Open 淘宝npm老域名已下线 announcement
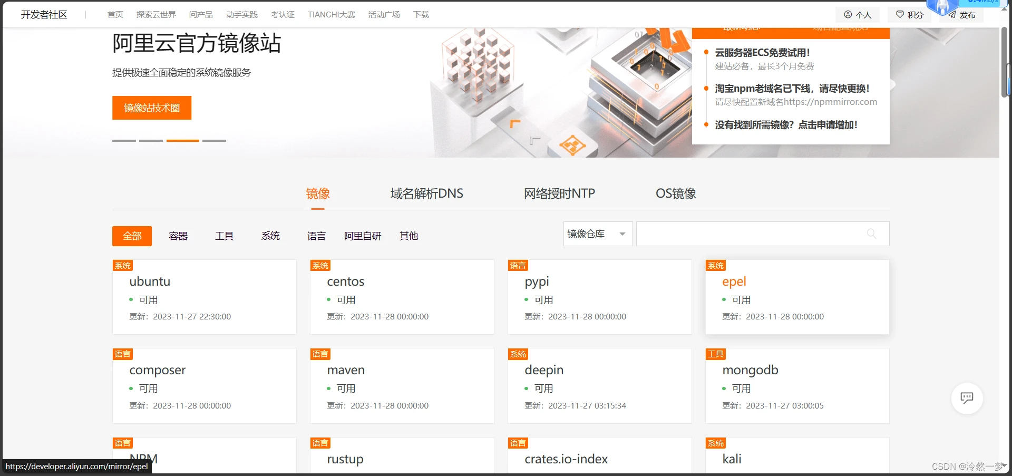Viewport: 1012px width, 476px height. (x=792, y=89)
